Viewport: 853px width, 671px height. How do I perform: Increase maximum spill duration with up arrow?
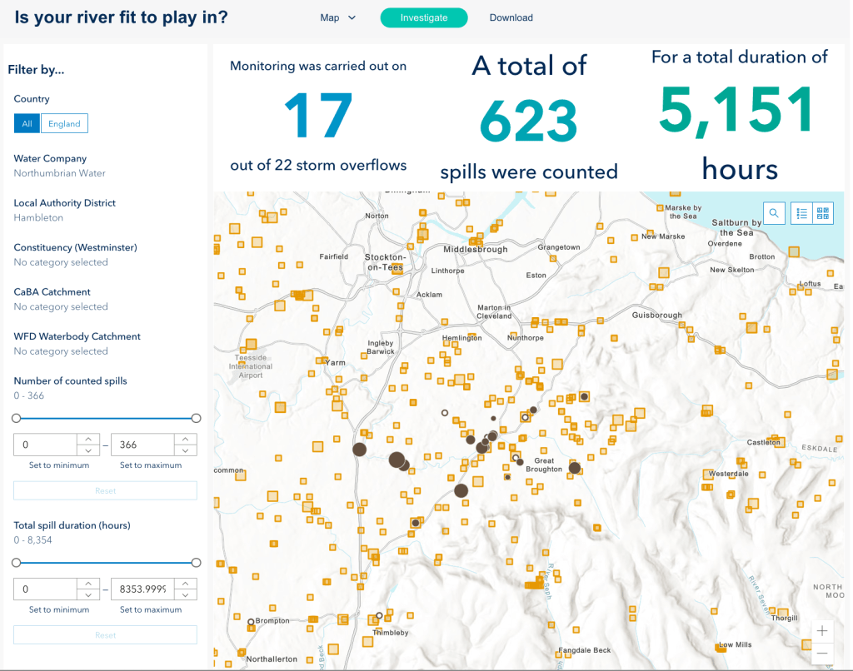point(186,583)
